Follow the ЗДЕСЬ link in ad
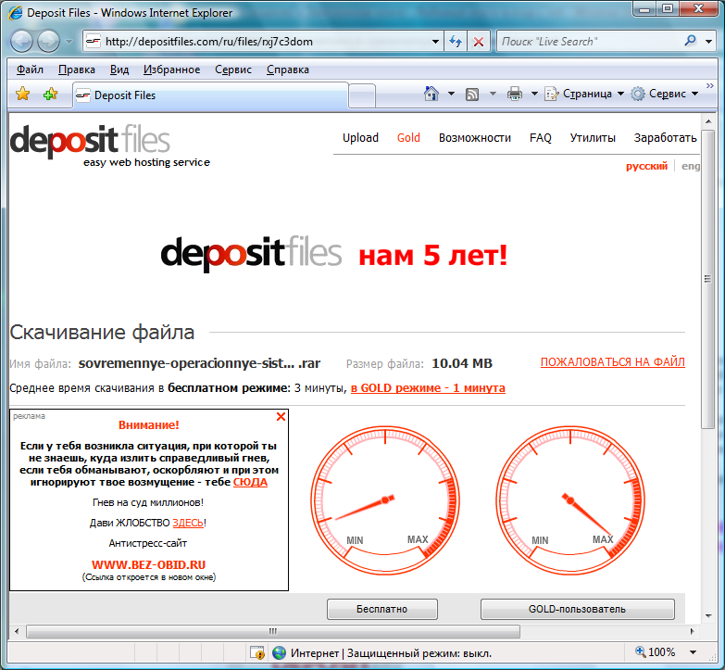The image size is (725, 670). click(188, 523)
